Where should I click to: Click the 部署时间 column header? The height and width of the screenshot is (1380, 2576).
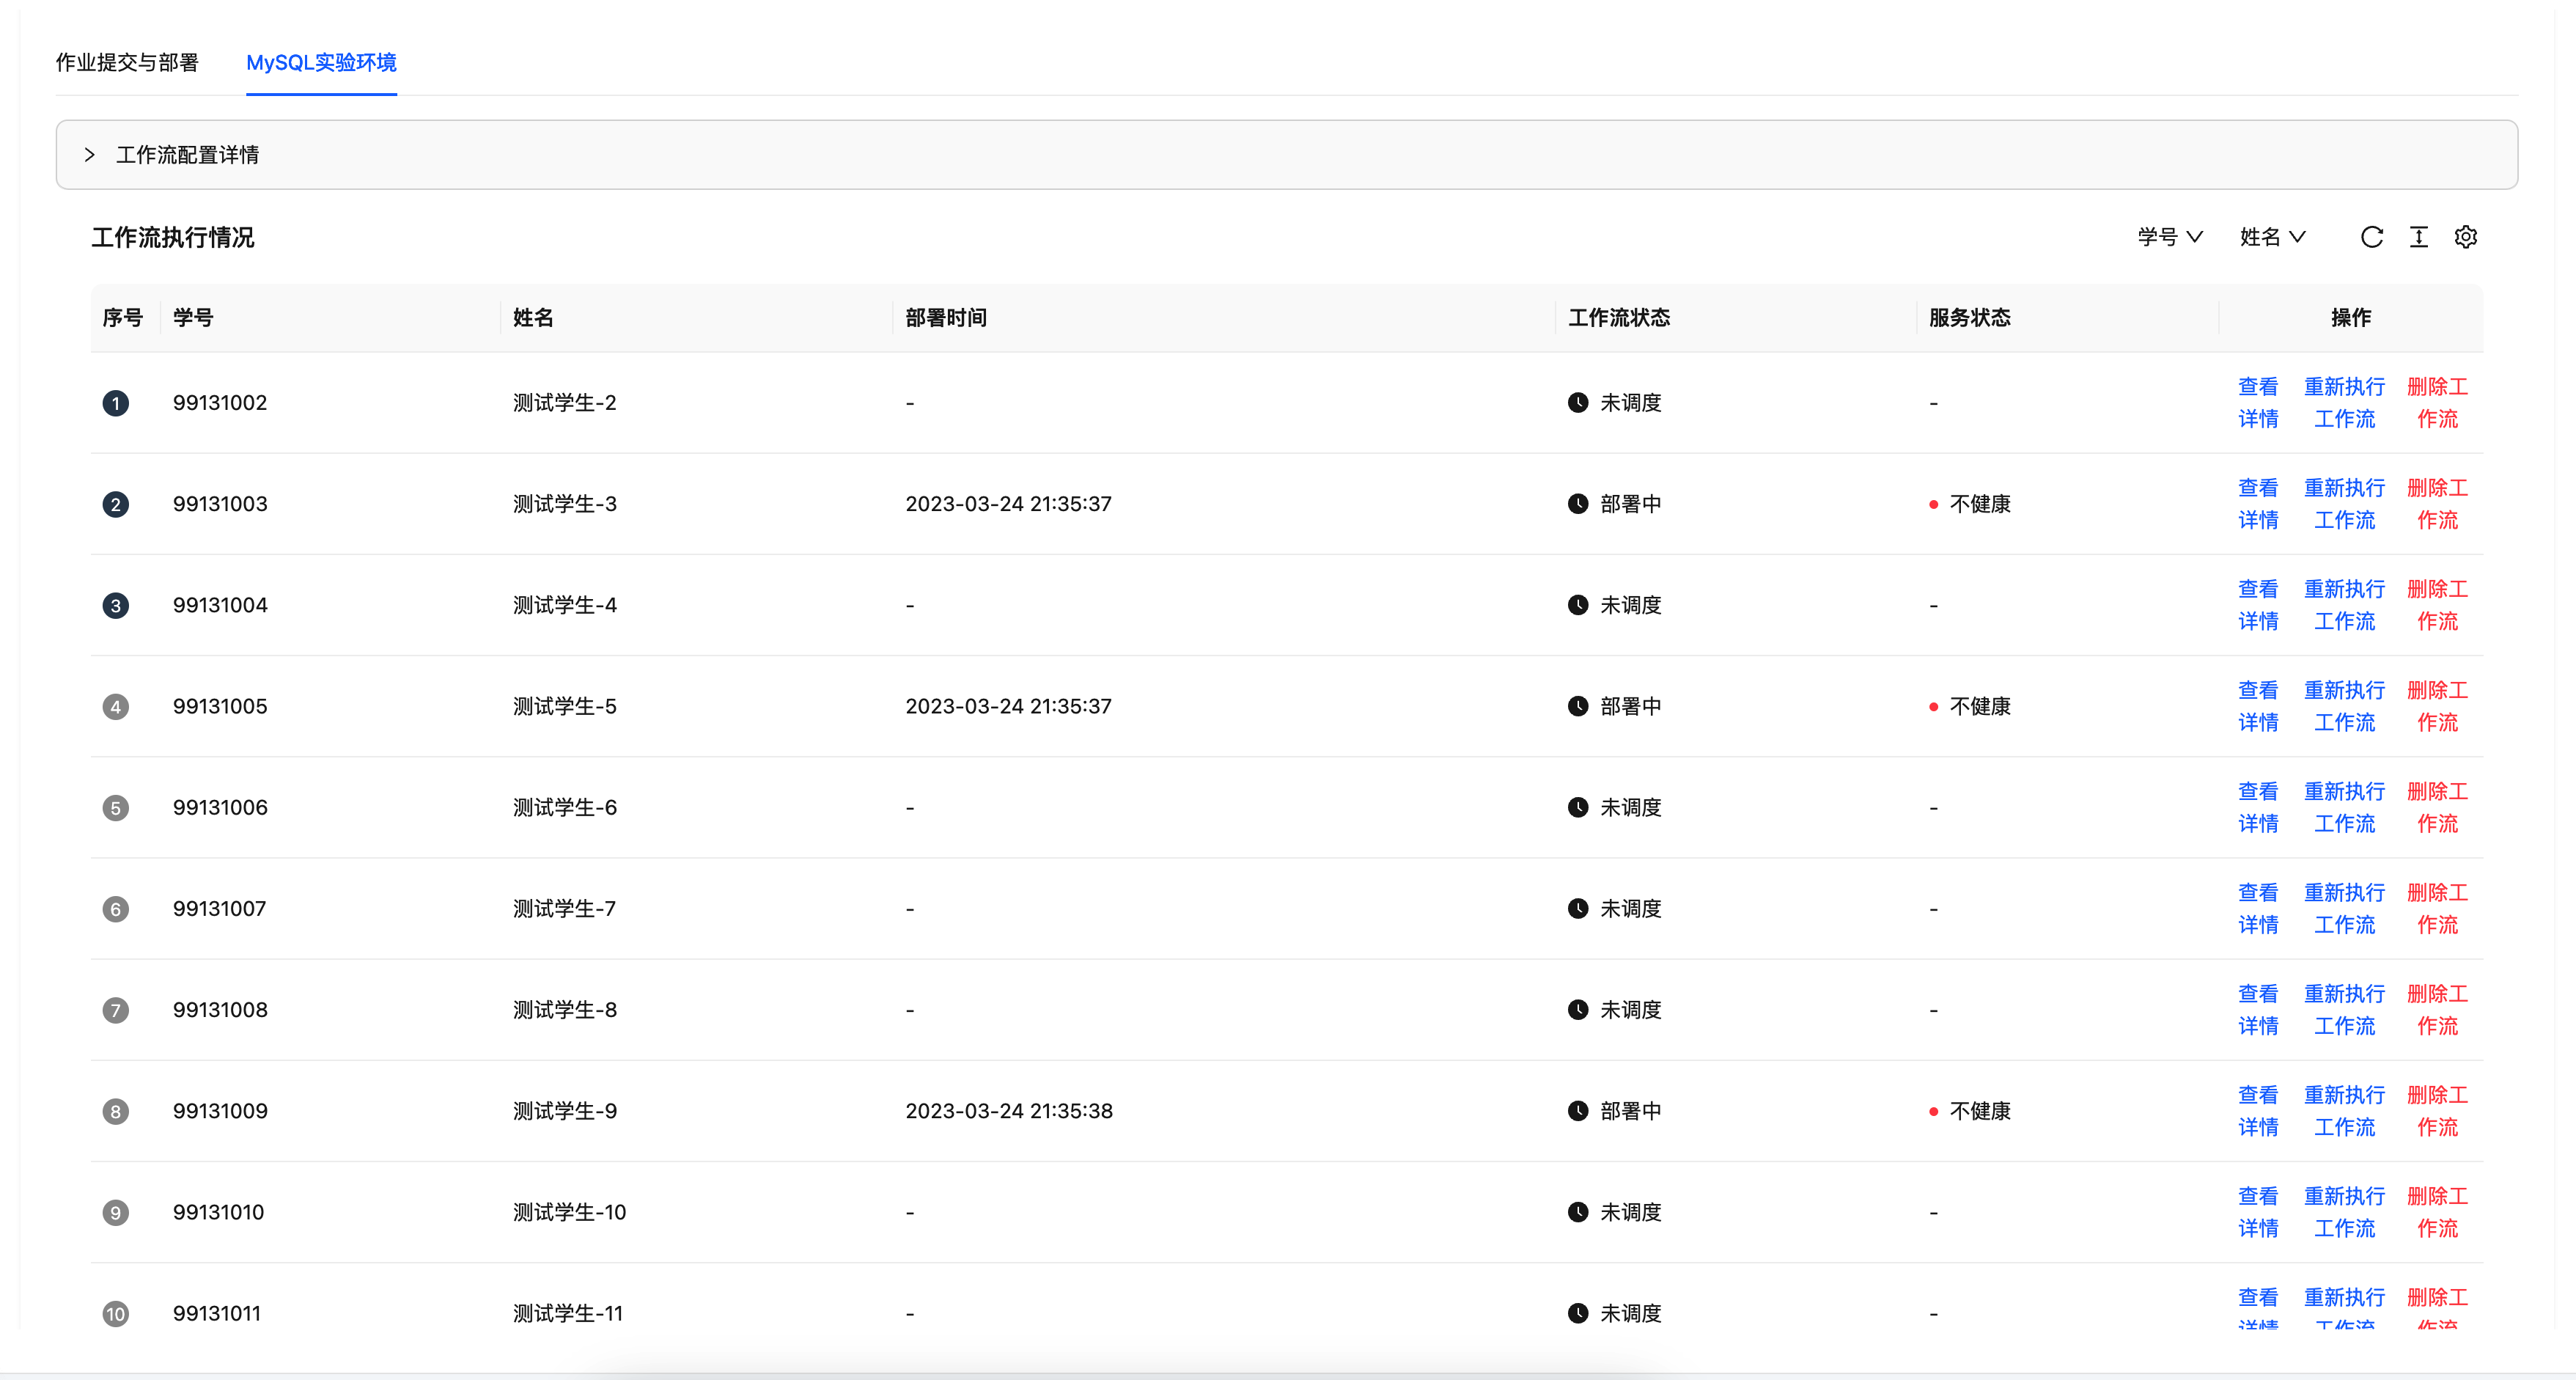(x=946, y=318)
